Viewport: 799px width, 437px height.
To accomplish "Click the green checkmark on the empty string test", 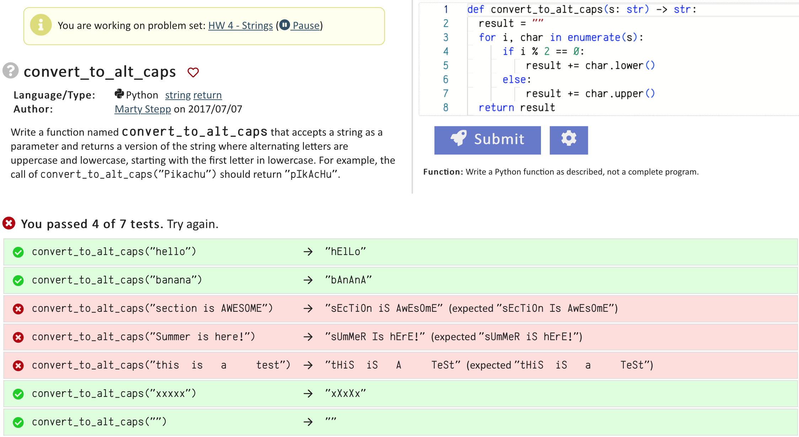I will [18, 422].
